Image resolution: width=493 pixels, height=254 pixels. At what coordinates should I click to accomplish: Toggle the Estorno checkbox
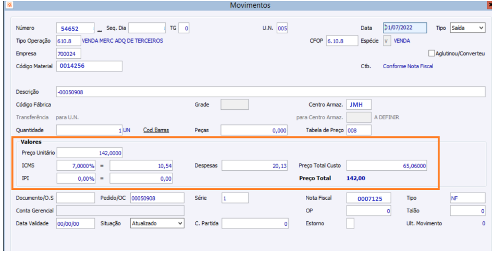pos(350,223)
